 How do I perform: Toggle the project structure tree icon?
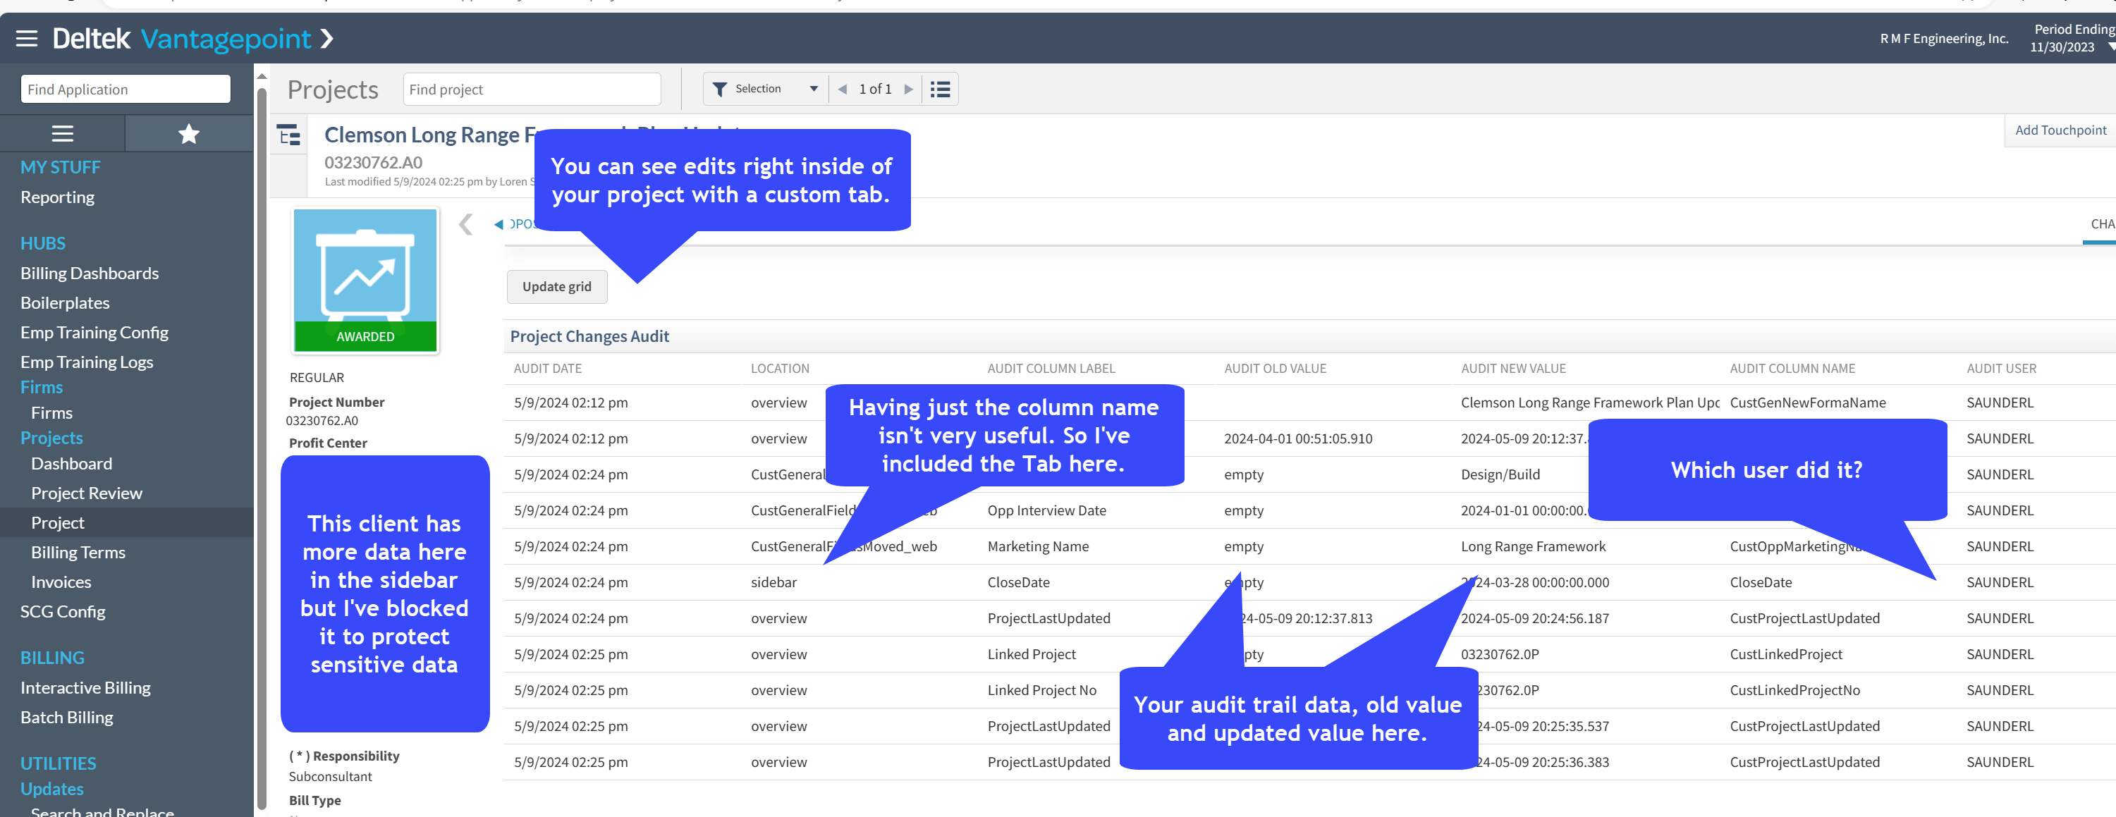tap(289, 135)
